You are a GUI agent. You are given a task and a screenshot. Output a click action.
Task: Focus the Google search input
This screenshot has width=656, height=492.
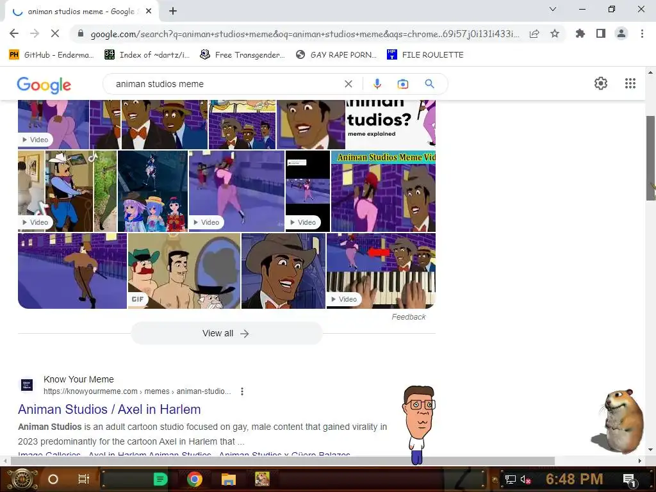226,84
